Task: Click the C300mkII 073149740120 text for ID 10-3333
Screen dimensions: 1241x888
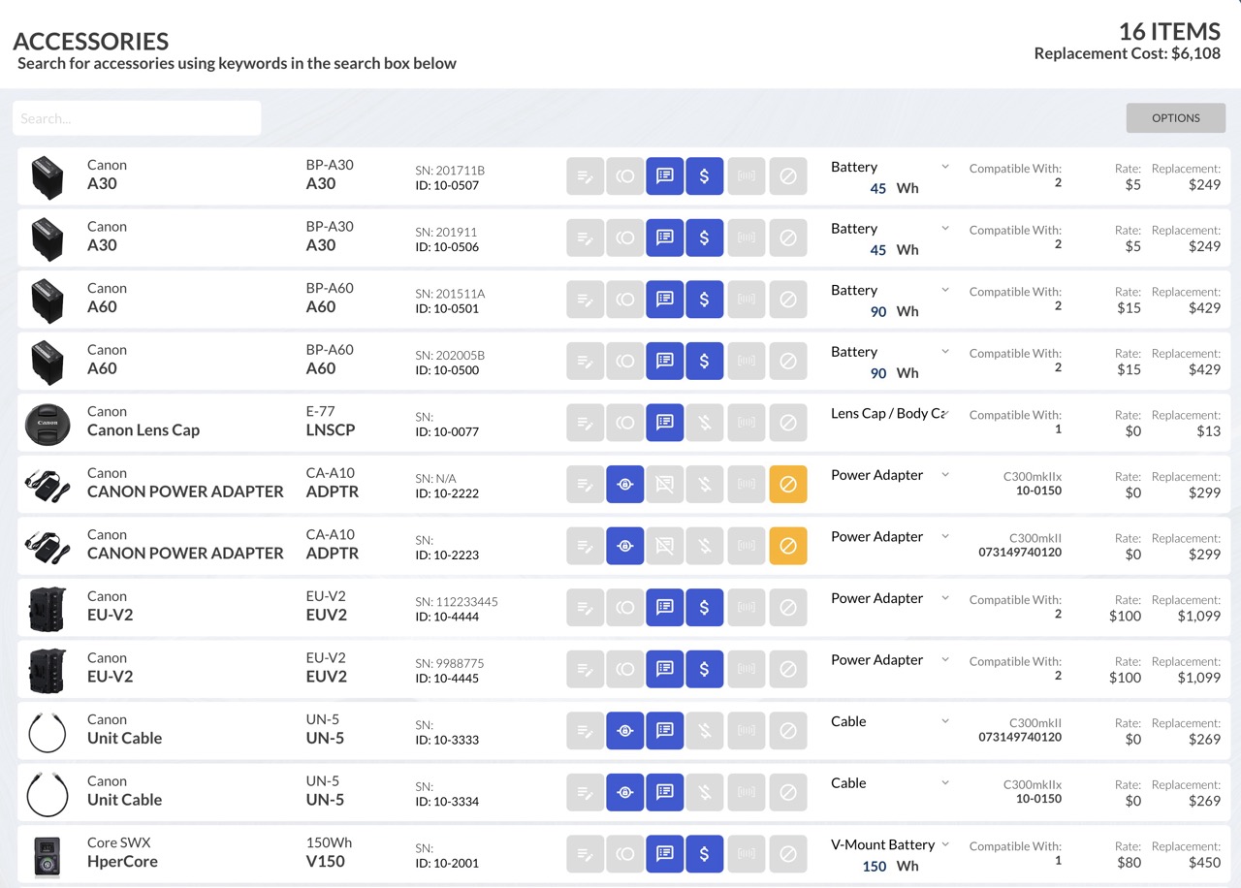Action: 1020,730
